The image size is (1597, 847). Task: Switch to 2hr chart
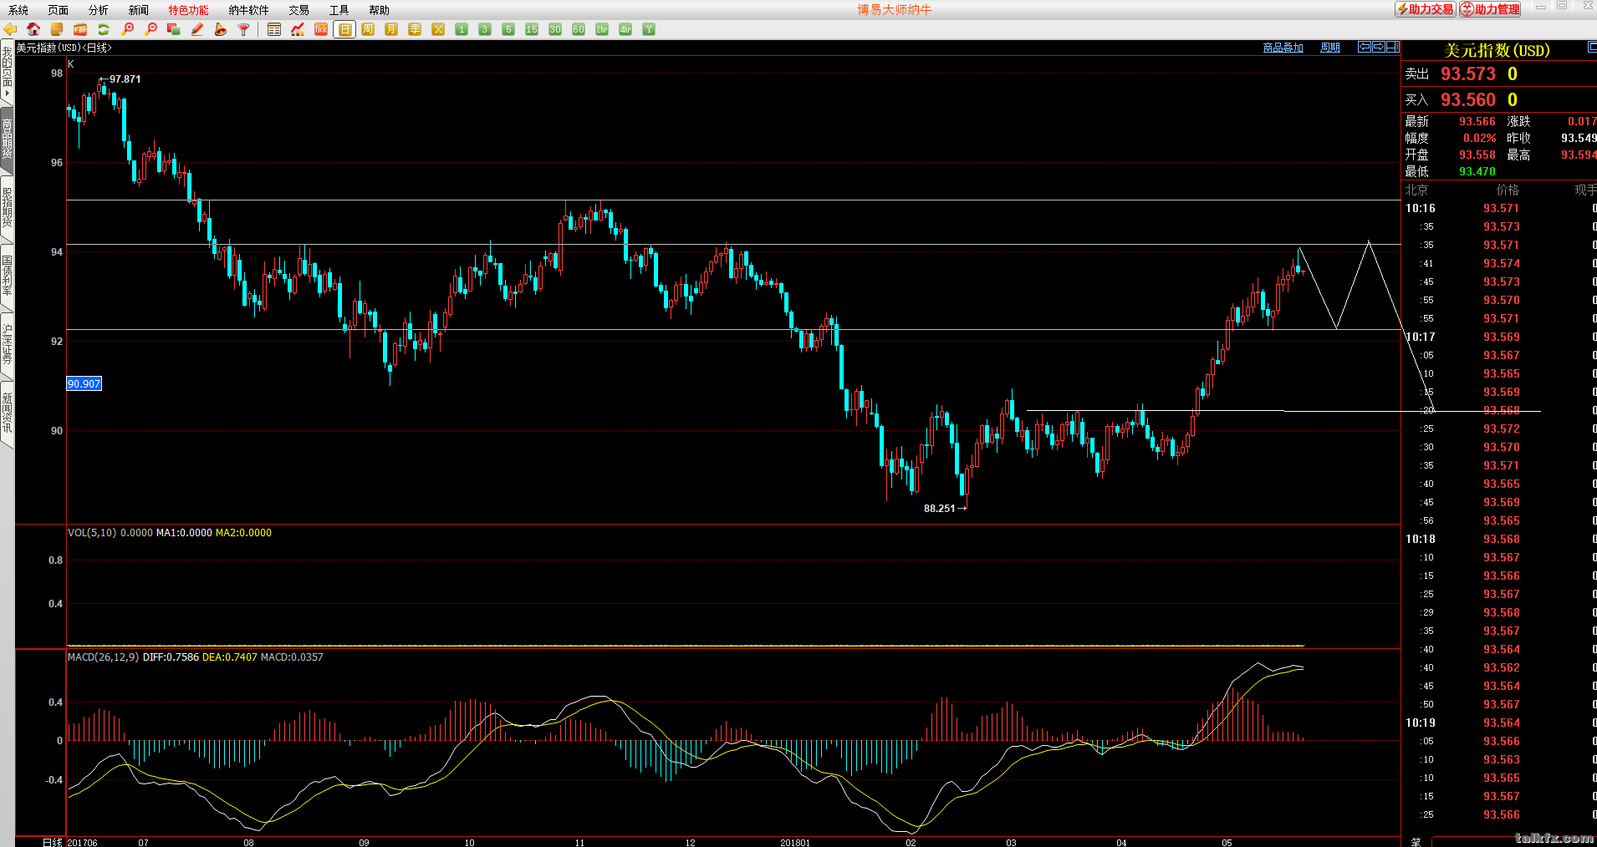coord(602,29)
